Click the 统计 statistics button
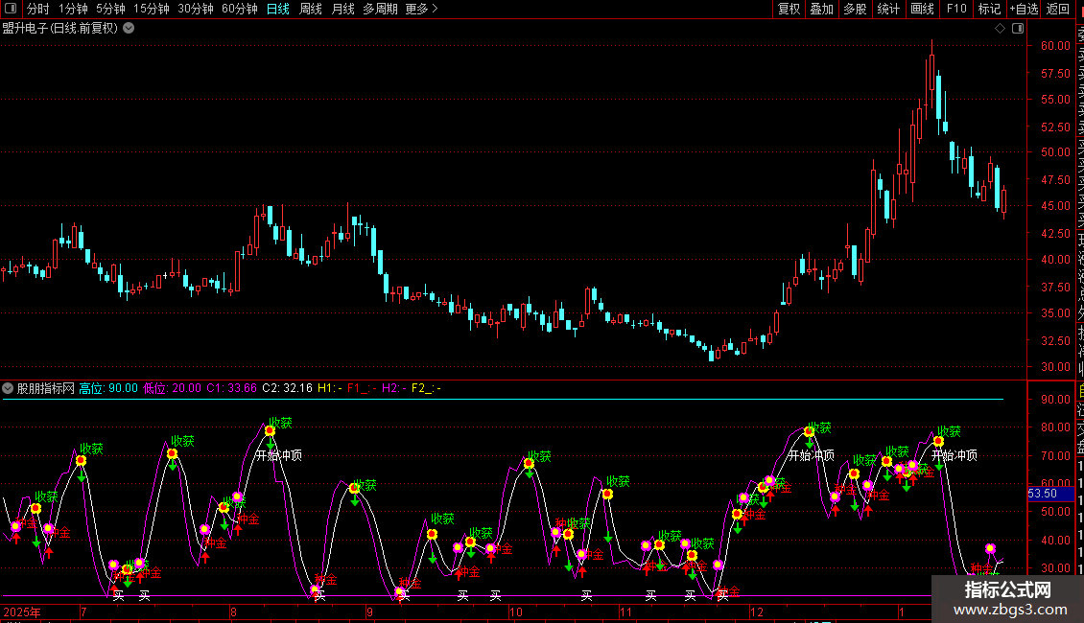The height and width of the screenshot is (623, 1084). pos(888,10)
